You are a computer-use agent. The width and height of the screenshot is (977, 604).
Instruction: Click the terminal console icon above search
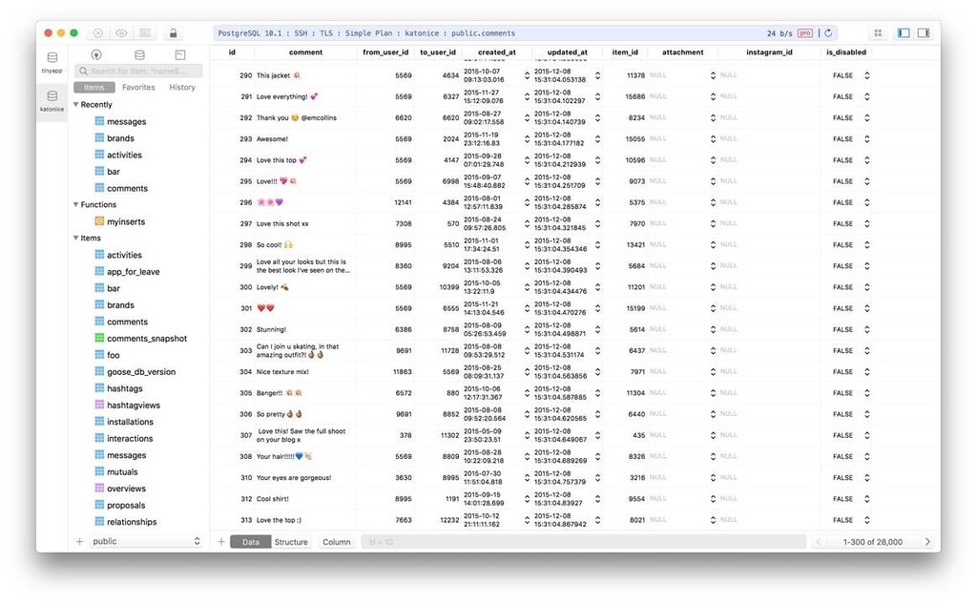click(x=180, y=55)
